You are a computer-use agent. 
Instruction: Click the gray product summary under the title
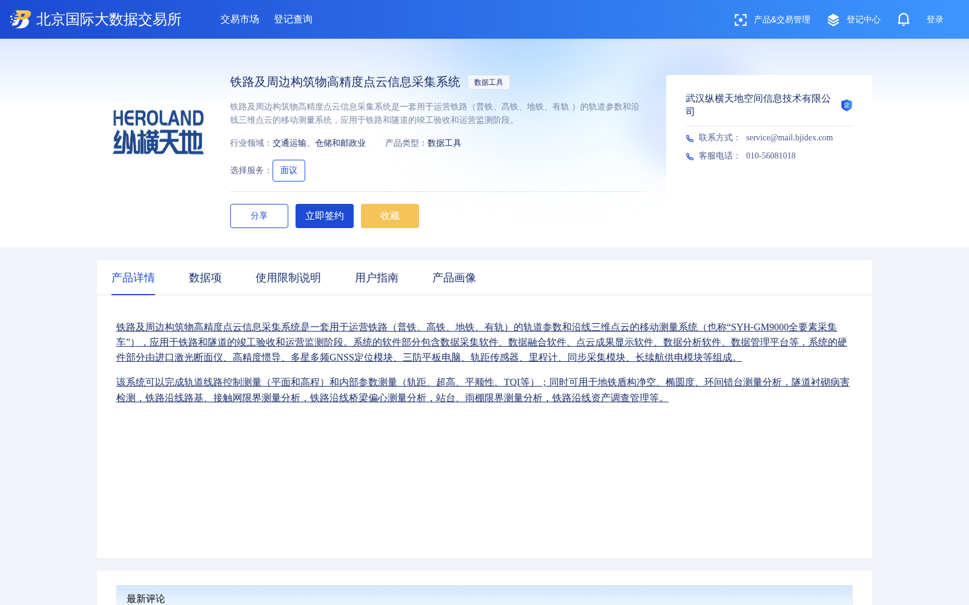click(x=435, y=114)
